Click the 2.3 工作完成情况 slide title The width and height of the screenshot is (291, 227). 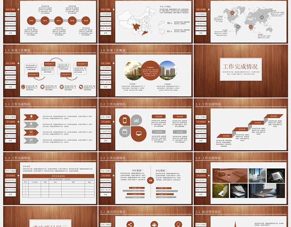click(x=208, y=104)
